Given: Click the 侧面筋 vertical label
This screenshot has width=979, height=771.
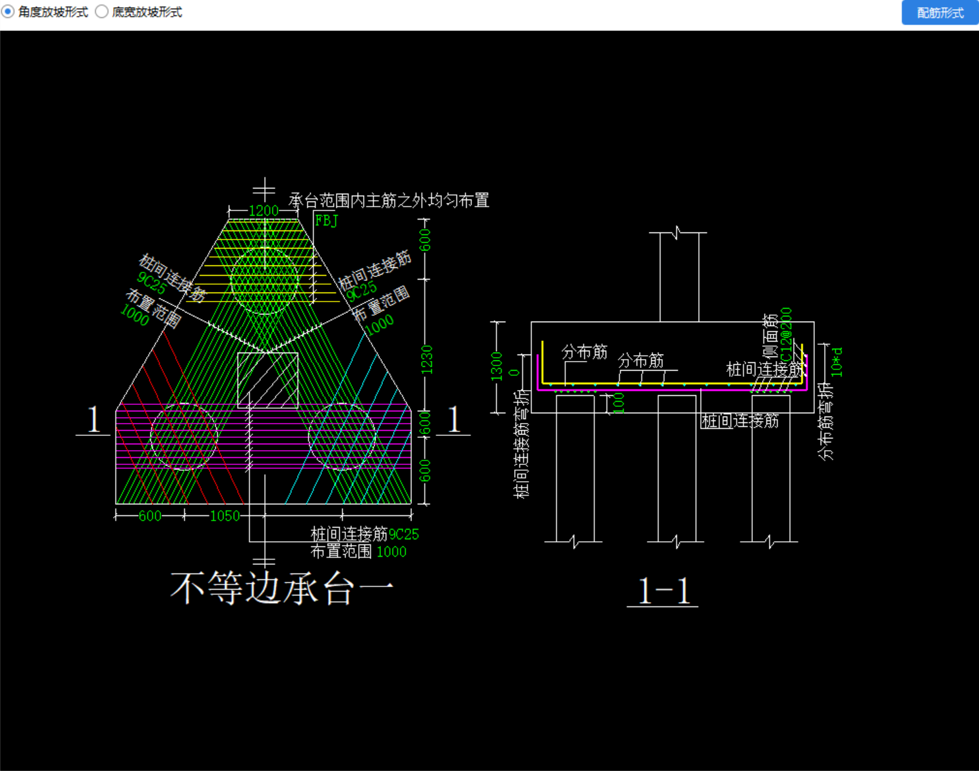Looking at the screenshot, I should pos(770,336).
